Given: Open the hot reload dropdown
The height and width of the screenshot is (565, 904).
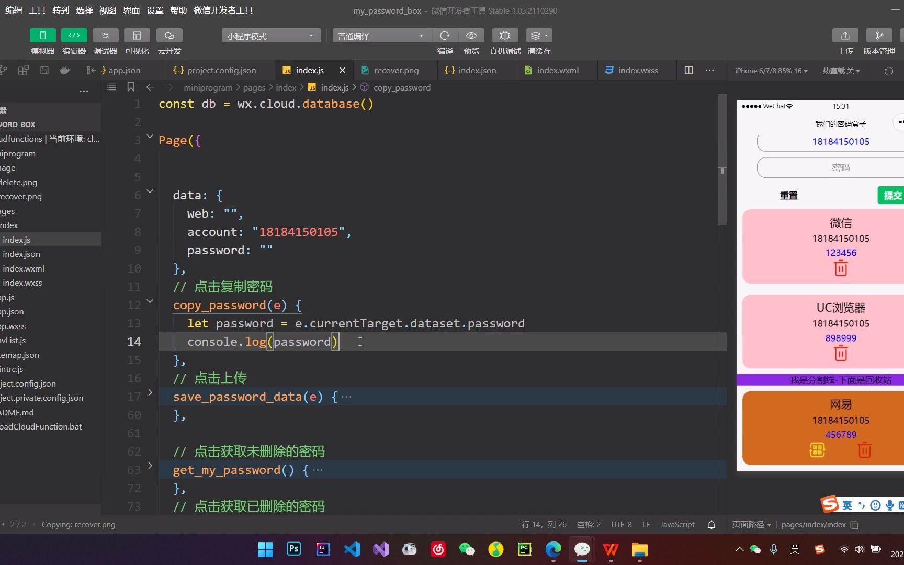Looking at the screenshot, I should point(841,71).
